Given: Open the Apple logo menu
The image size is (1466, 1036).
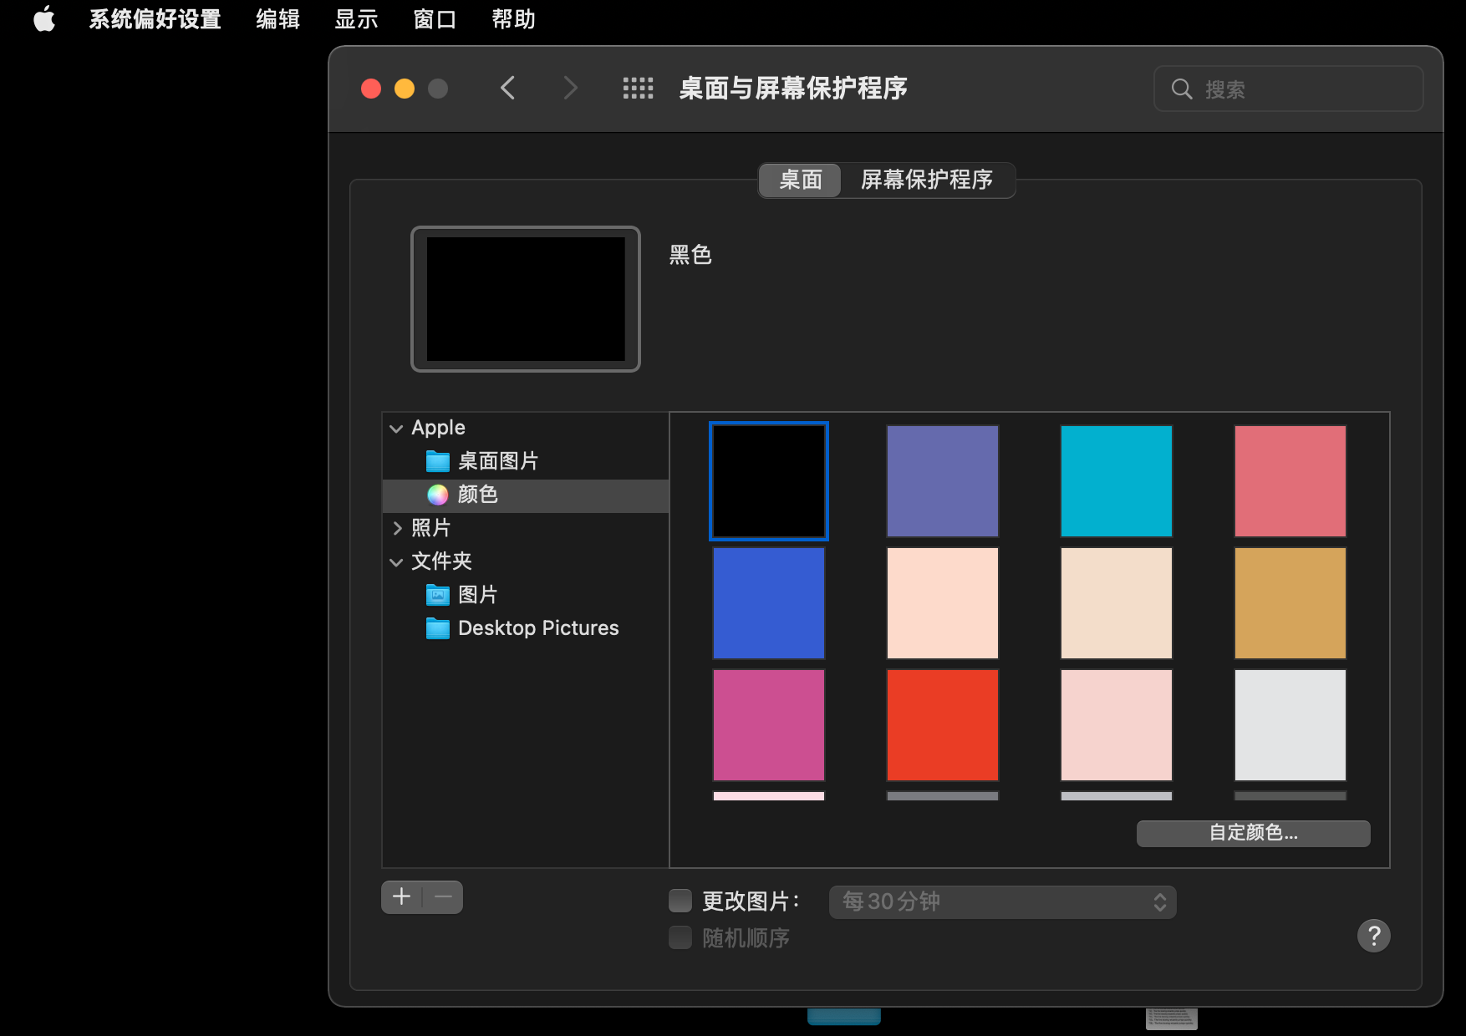Looking at the screenshot, I should 44,18.
